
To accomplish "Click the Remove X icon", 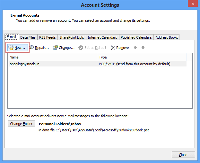I will (x=113, y=48).
